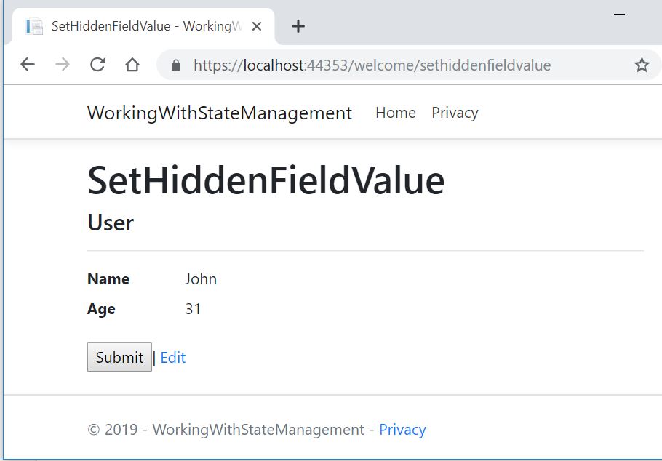This screenshot has height=461, width=662.
Task: Reload the current page
Action: (97, 65)
